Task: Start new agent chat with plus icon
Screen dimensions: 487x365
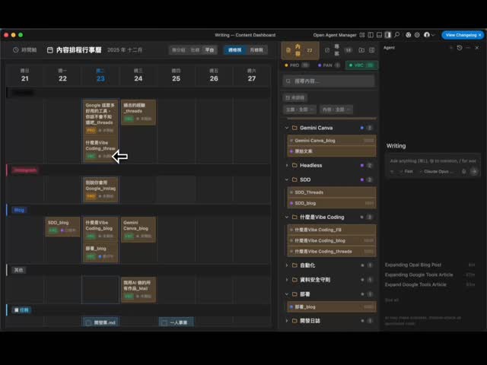Action: point(450,48)
